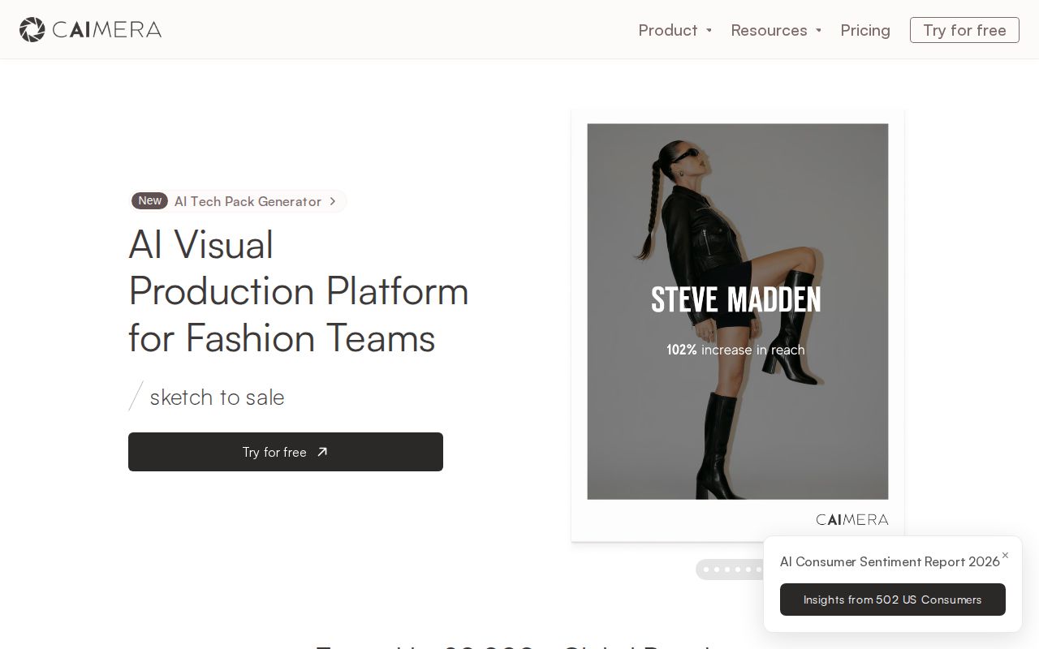The height and width of the screenshot is (649, 1039).
Task: Click the 'sketch to sale' tagline
Action: click(217, 397)
